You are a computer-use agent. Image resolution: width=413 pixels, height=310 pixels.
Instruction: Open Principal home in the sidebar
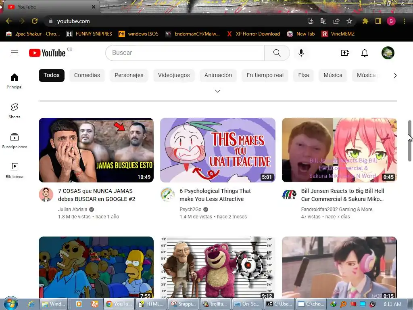click(15, 81)
